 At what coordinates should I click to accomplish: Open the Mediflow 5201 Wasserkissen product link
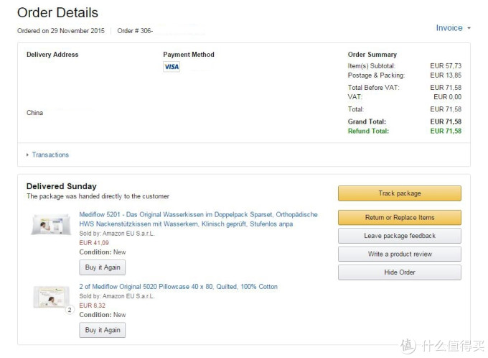point(198,219)
